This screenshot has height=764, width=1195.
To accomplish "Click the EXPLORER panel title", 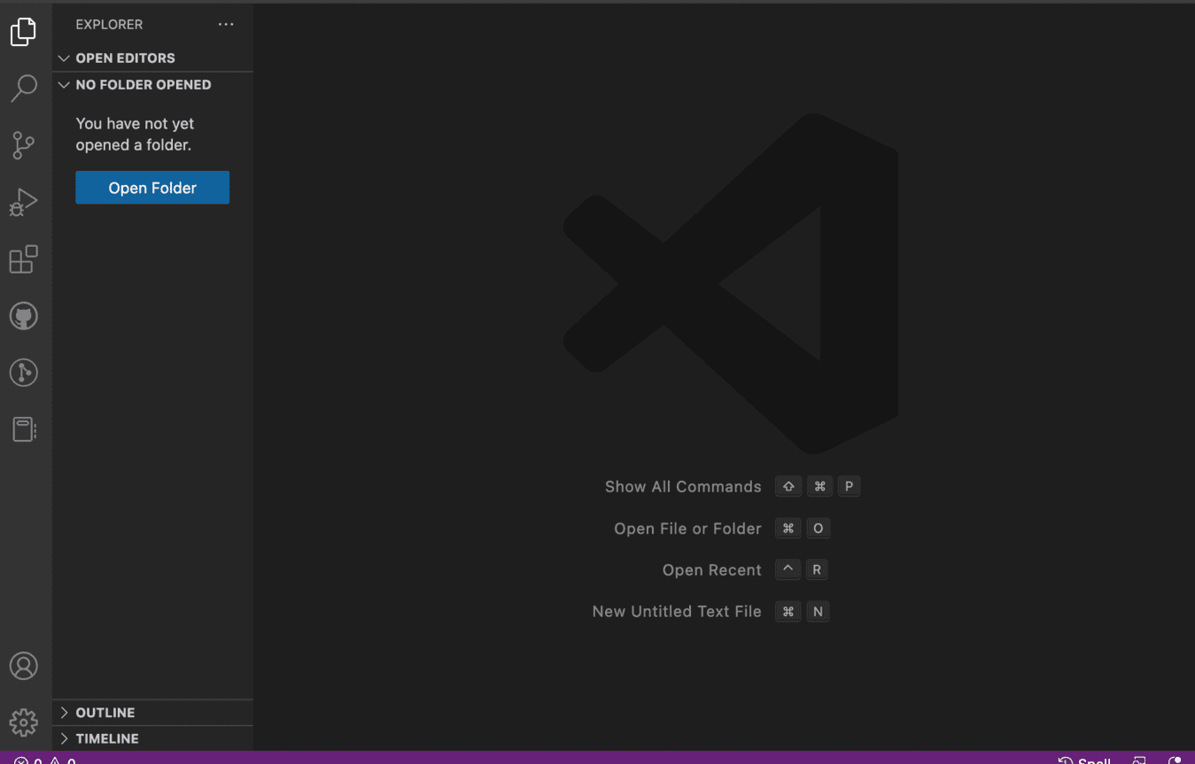I will pos(109,25).
